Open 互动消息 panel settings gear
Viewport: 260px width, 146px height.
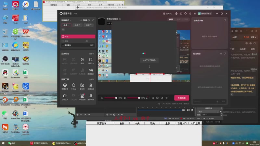[x=221, y=54]
